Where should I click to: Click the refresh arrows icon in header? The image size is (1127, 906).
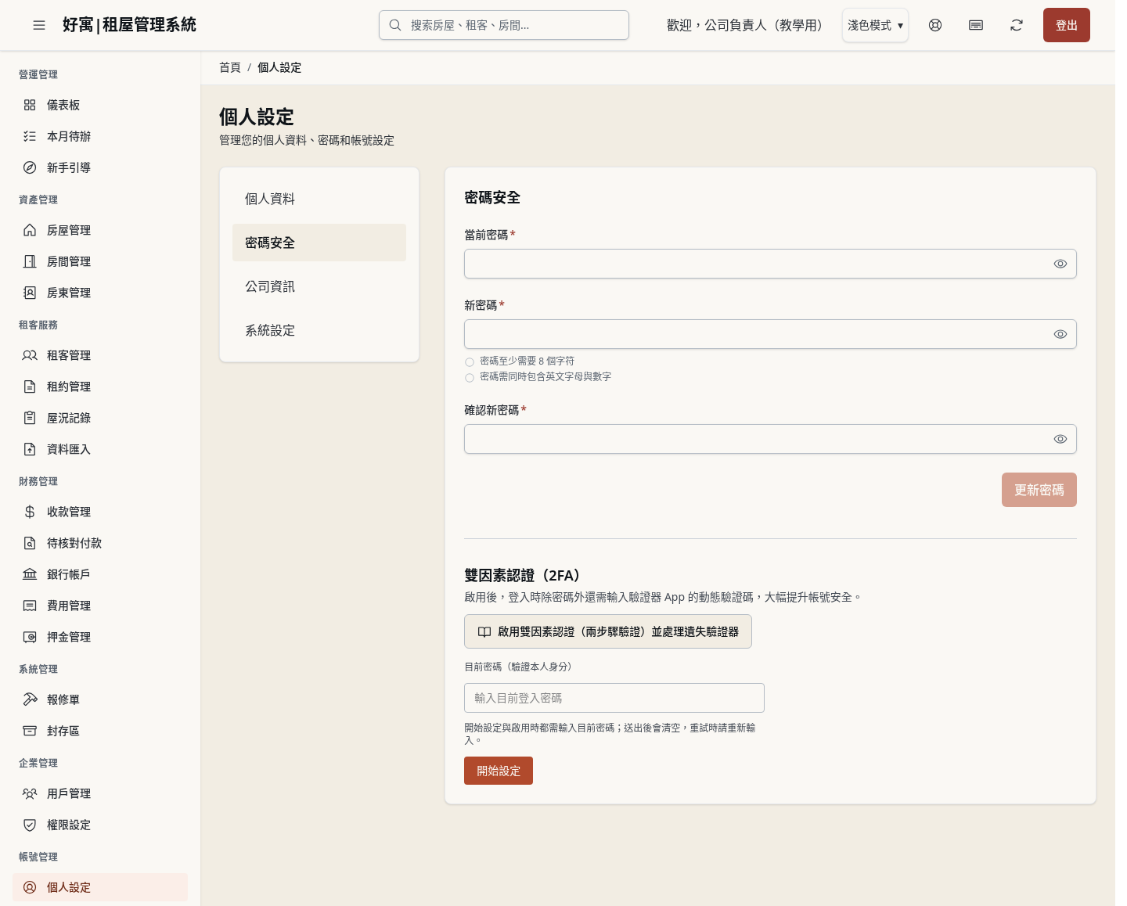[1017, 25]
